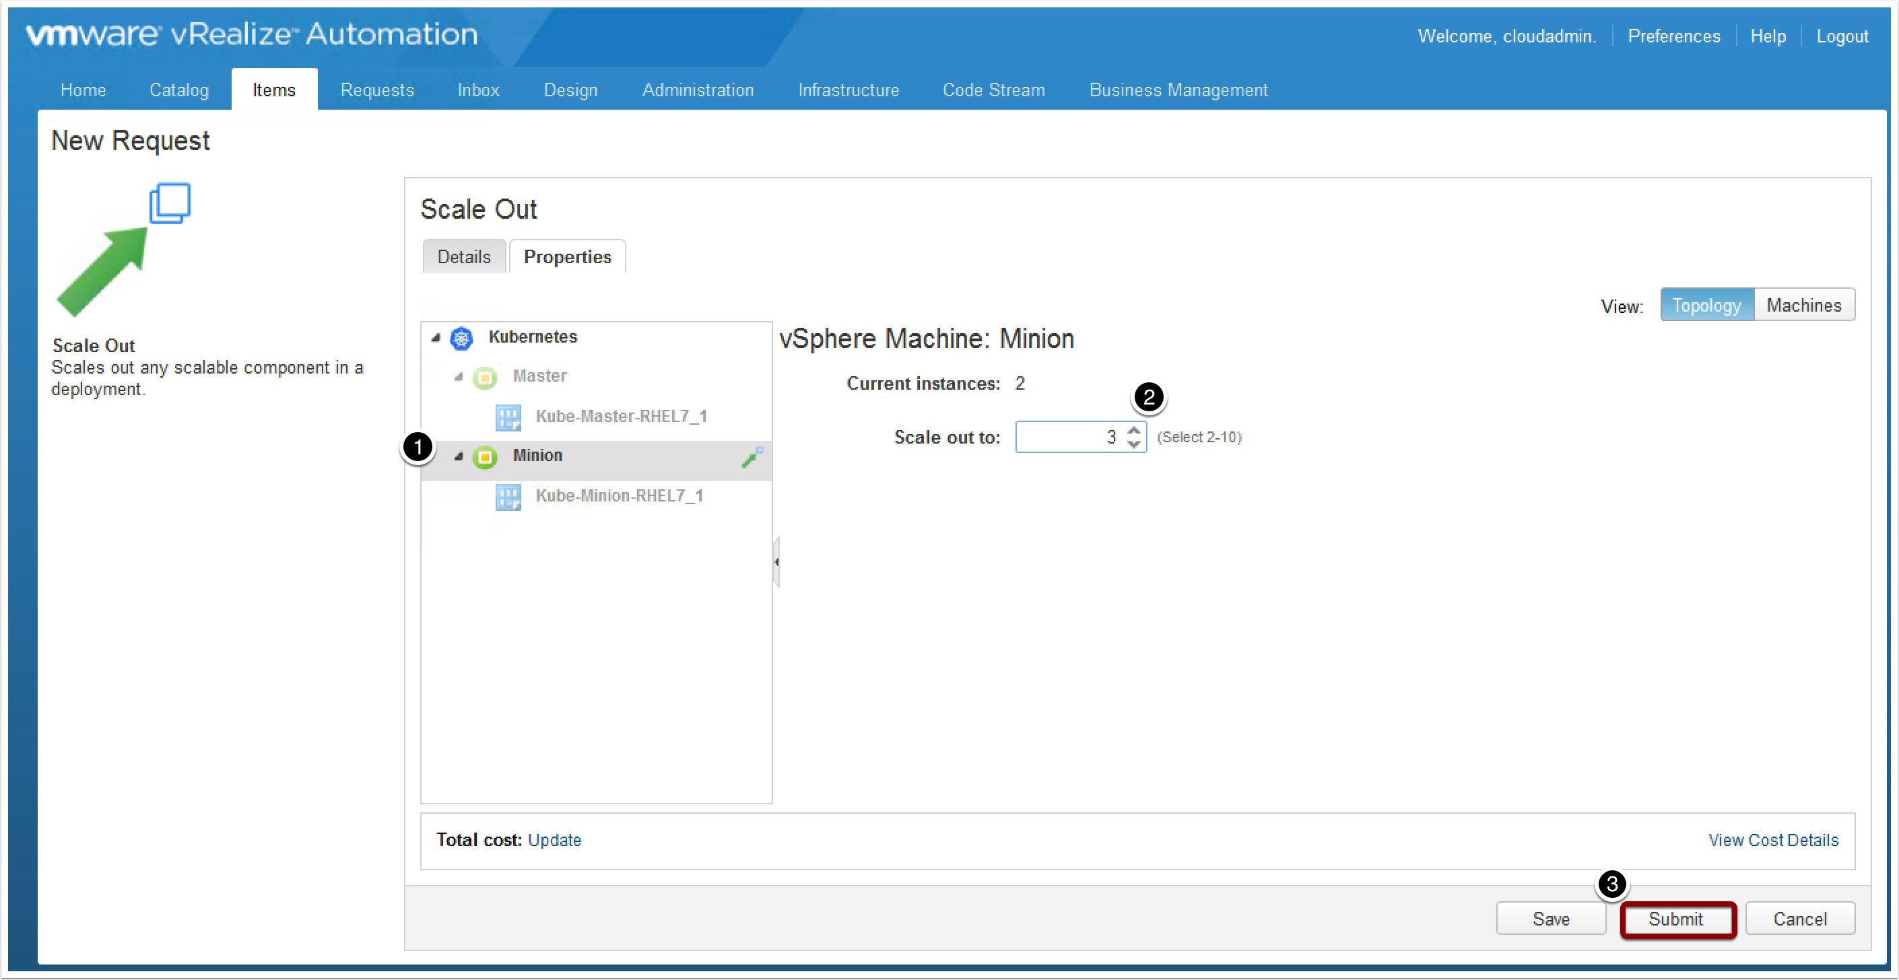
Task: Click the green edit wrench on Minion row
Action: (x=752, y=458)
